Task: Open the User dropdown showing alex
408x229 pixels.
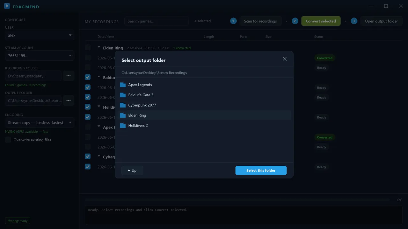Action: 40,35
